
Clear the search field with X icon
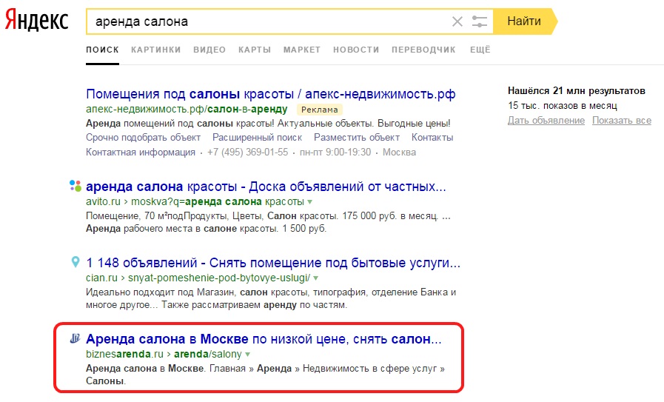point(457,21)
